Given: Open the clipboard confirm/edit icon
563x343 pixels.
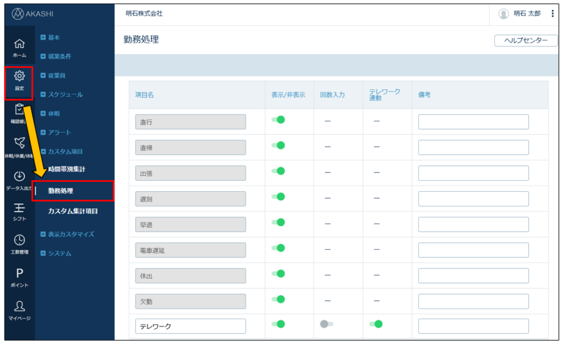Looking at the screenshot, I should coord(20,110).
